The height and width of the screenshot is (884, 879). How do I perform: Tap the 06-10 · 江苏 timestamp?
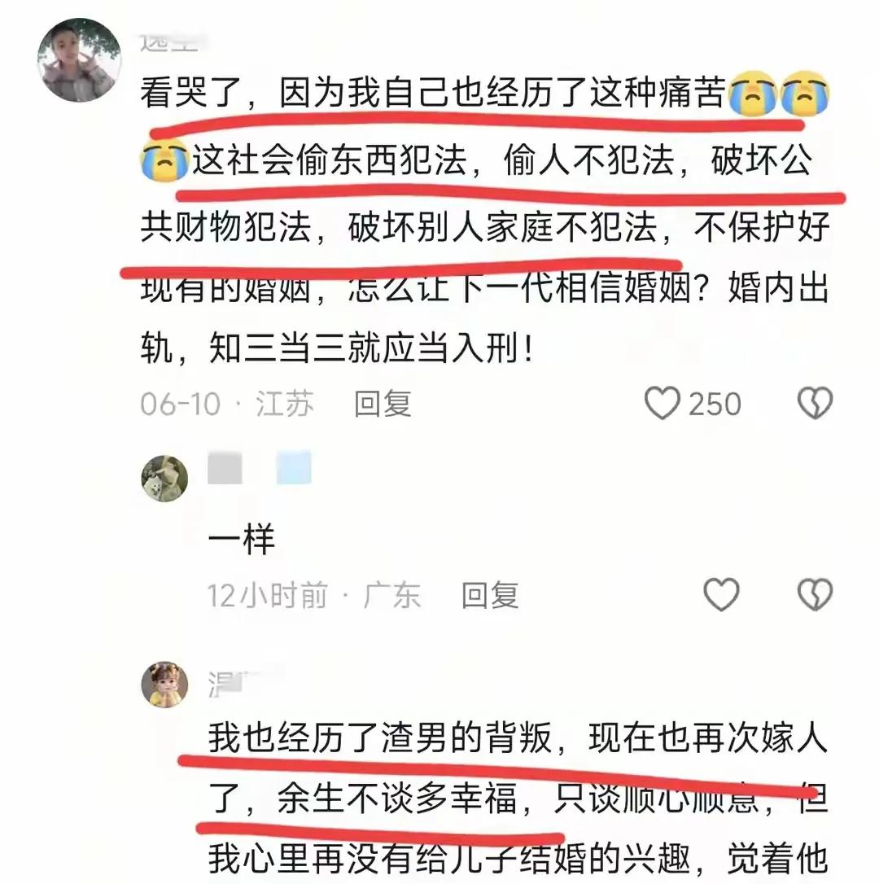pos(226,404)
